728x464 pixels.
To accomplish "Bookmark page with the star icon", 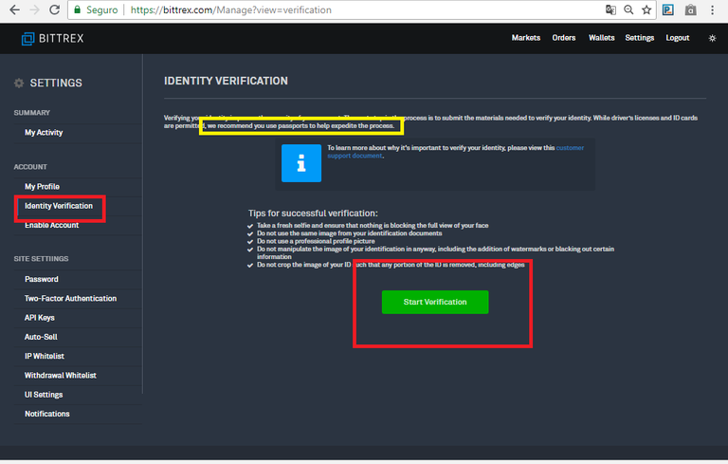I will [646, 9].
